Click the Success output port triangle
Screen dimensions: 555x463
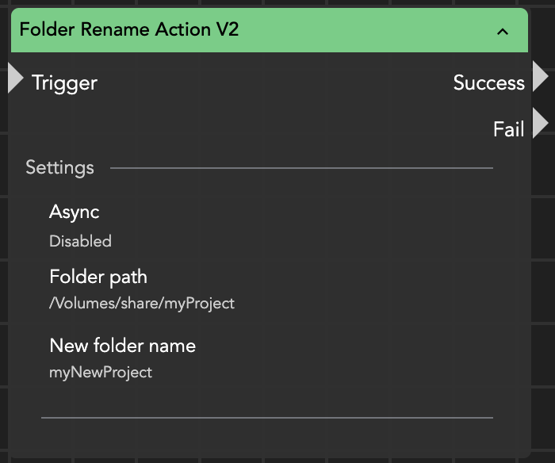click(540, 78)
